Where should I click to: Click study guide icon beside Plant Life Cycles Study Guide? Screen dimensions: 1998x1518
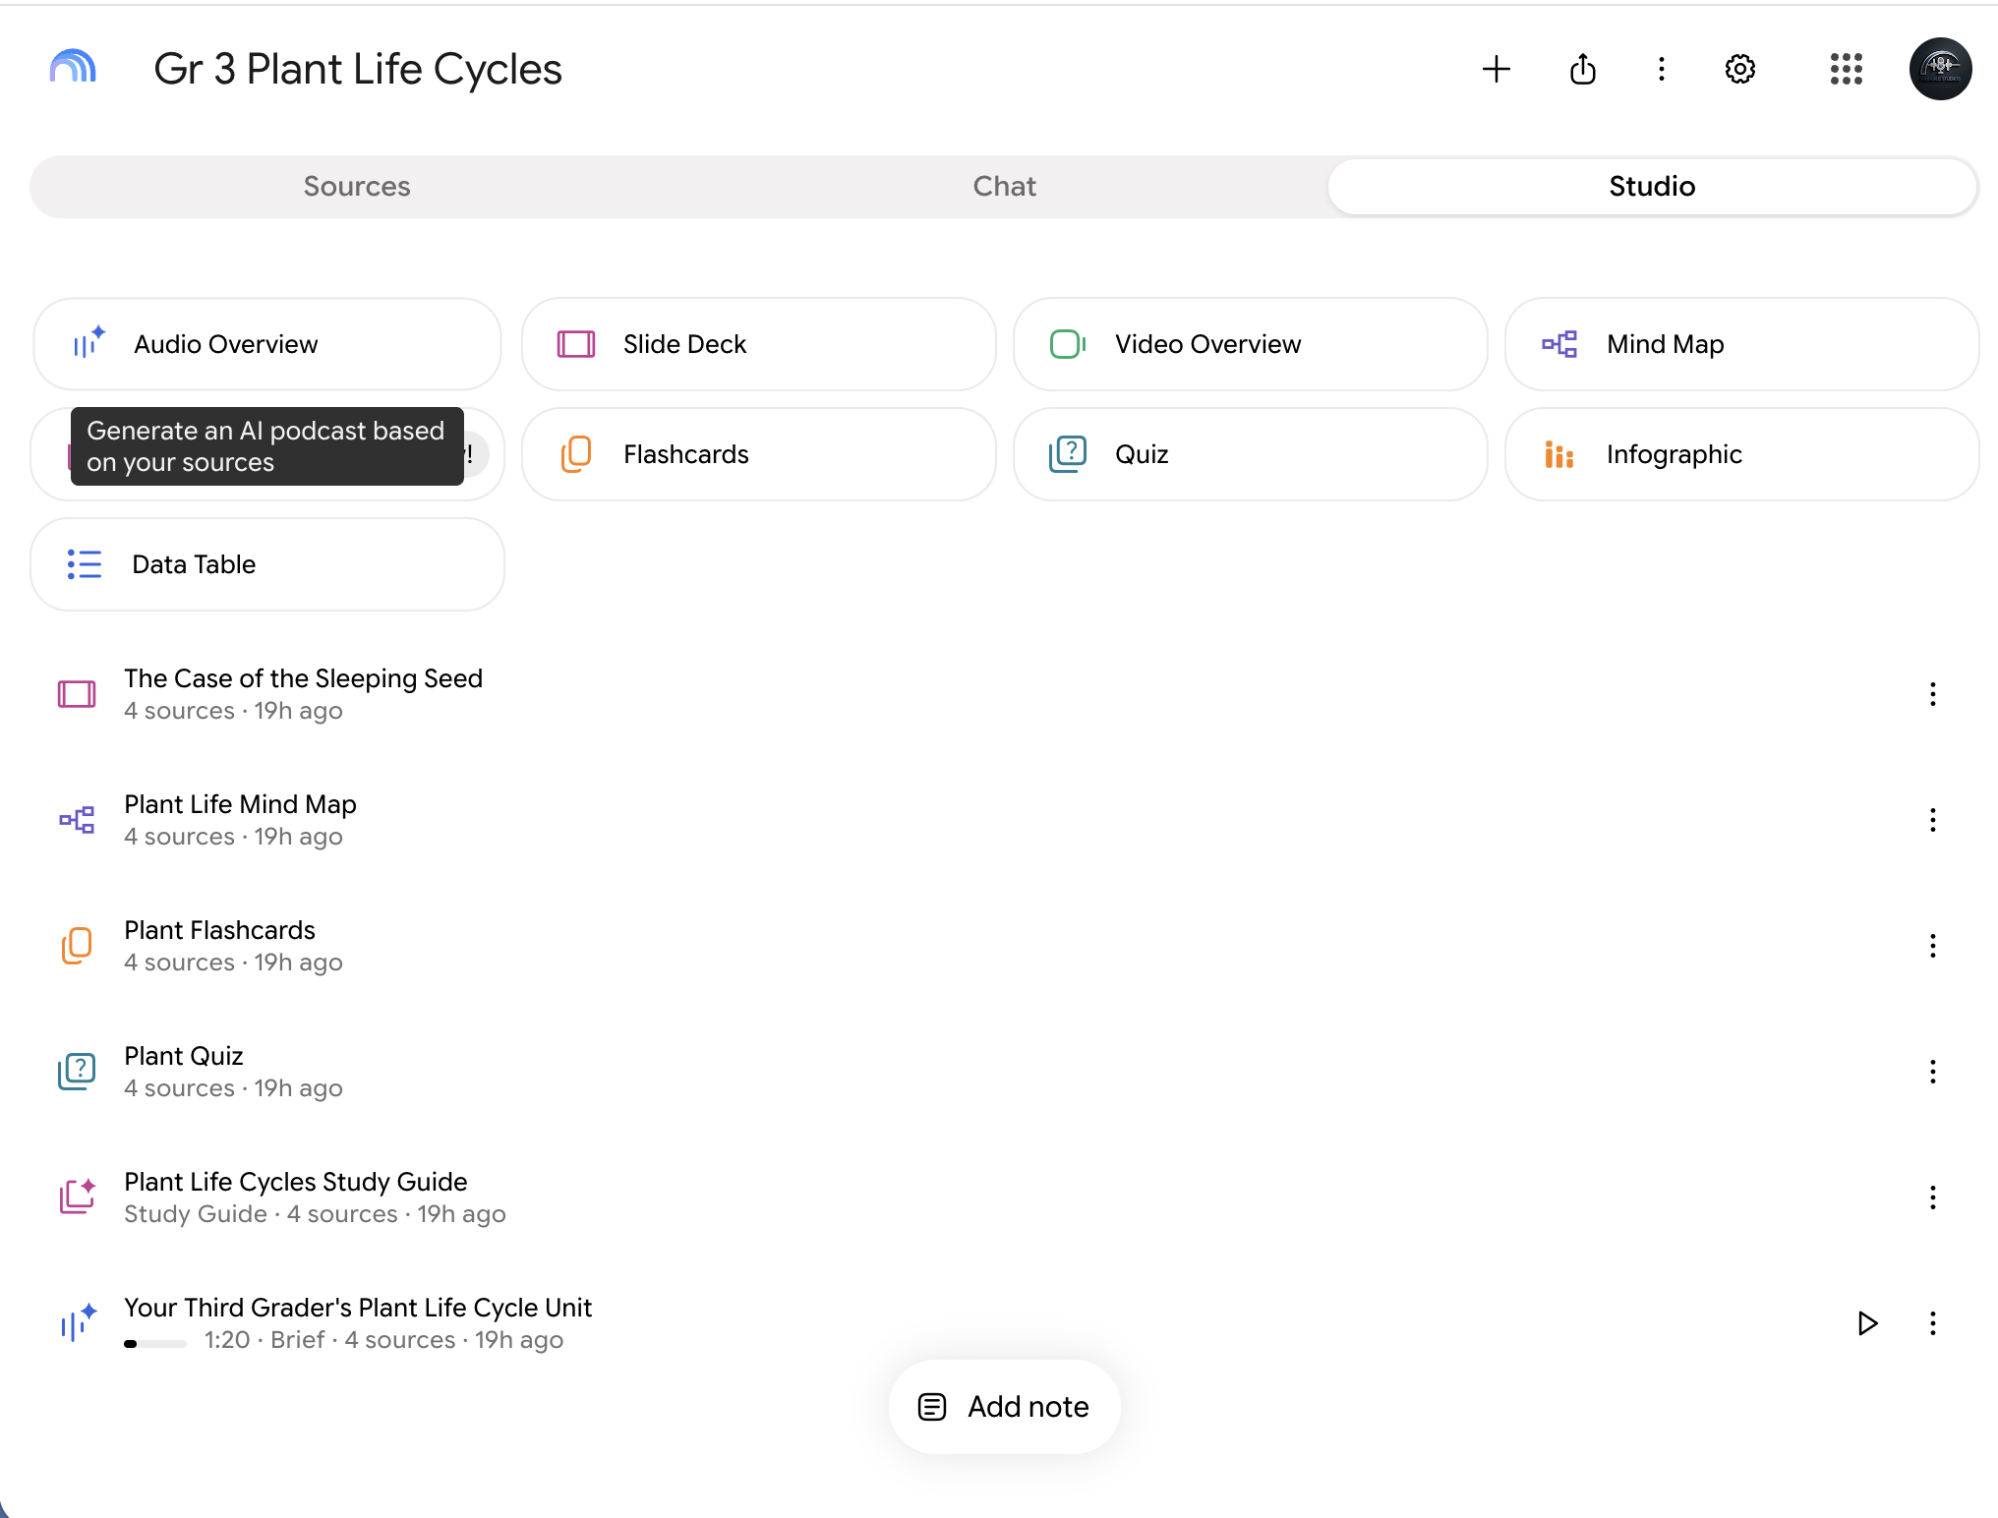77,1197
